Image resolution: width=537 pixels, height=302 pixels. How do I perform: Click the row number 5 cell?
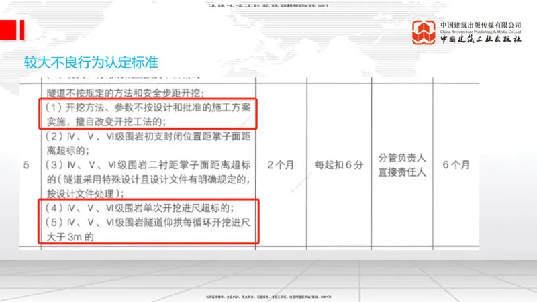[26, 165]
